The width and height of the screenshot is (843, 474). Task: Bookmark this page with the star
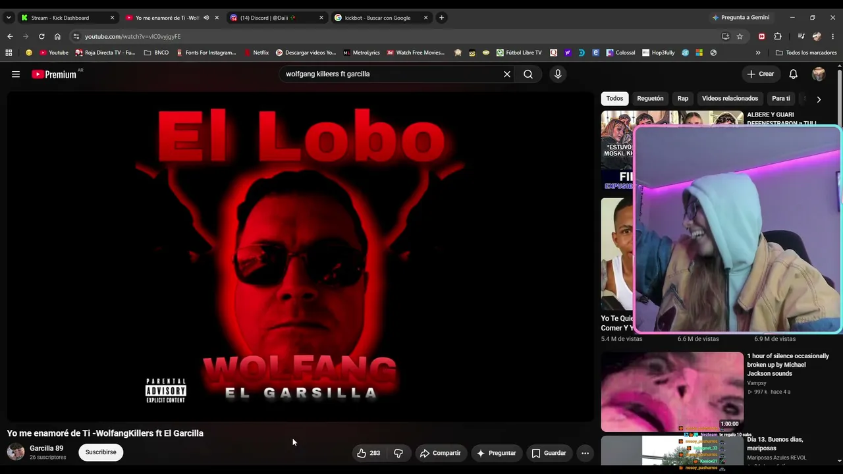pyautogui.click(x=740, y=36)
